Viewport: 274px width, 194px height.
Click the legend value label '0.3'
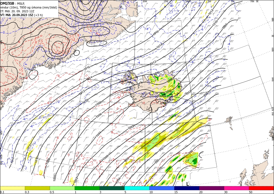(27, 192)
